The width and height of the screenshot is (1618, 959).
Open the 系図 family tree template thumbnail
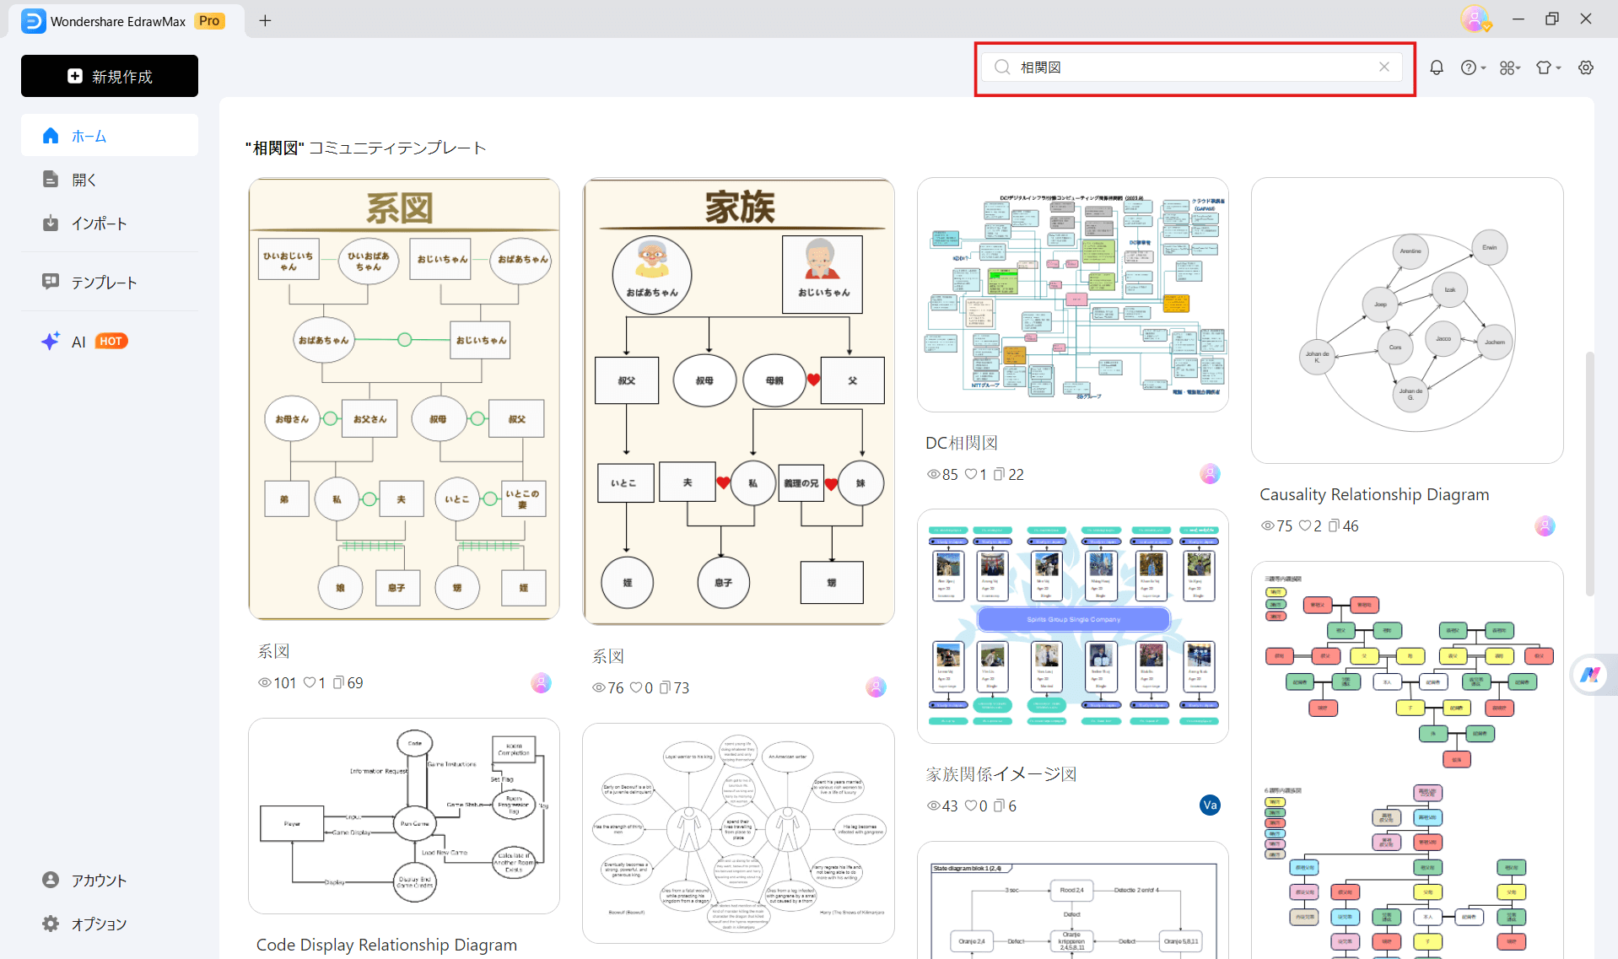[x=403, y=398]
